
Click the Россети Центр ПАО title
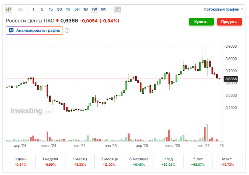pyautogui.click(x=30, y=21)
